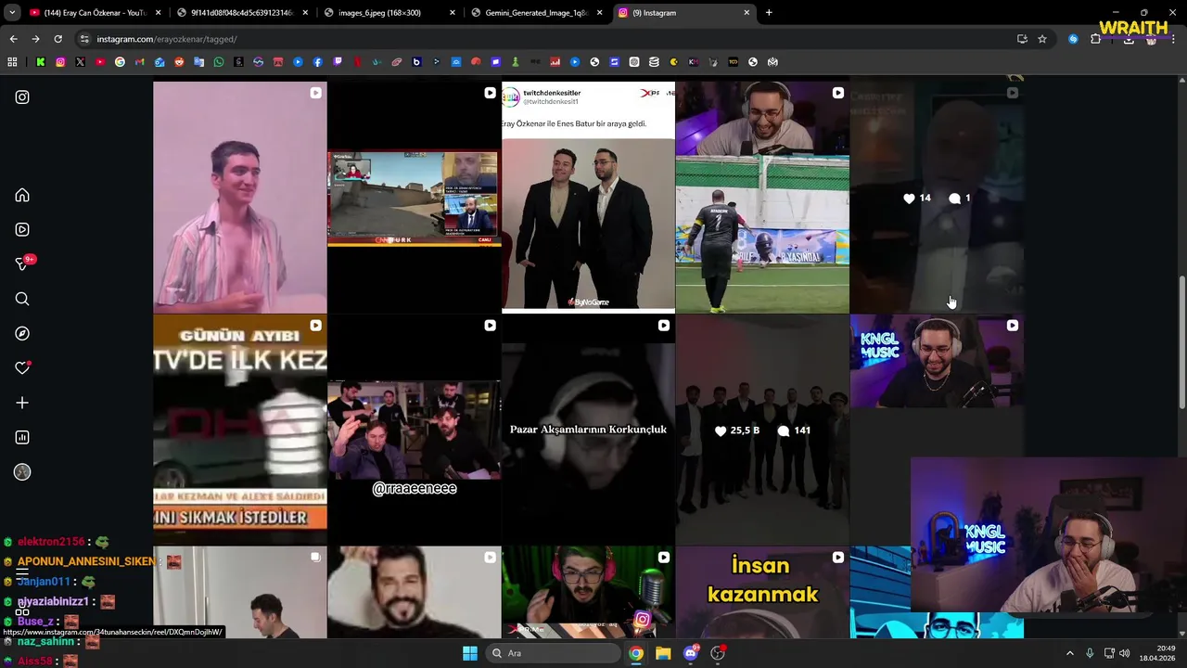Open the post with 25,5 B likes
The width and height of the screenshot is (1187, 668).
(762, 430)
